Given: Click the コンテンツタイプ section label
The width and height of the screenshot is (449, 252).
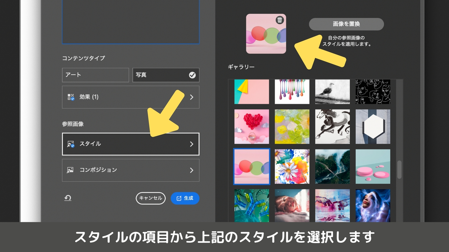Looking at the screenshot, I should (x=83, y=58).
